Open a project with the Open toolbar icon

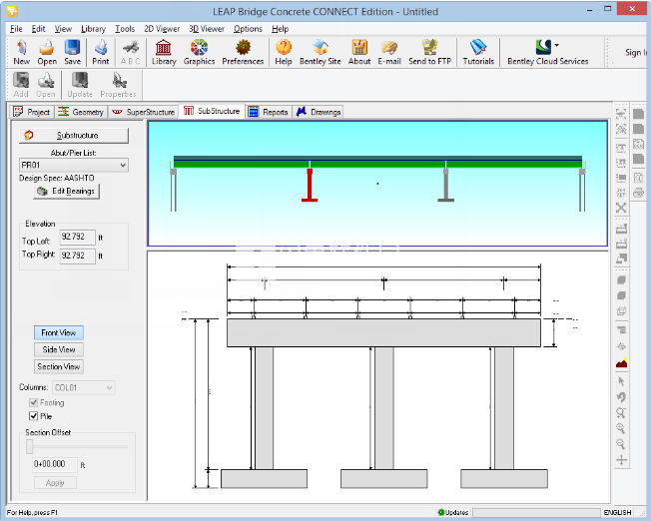47,52
